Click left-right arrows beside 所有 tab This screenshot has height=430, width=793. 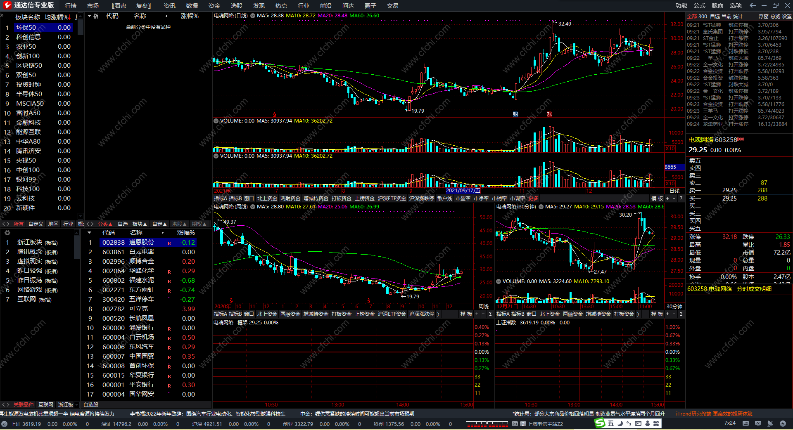click(6, 224)
